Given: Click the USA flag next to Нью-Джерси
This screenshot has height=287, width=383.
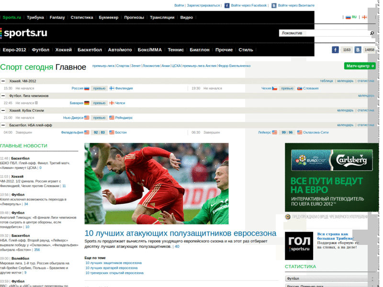Looking at the screenshot, I should 87,118.
